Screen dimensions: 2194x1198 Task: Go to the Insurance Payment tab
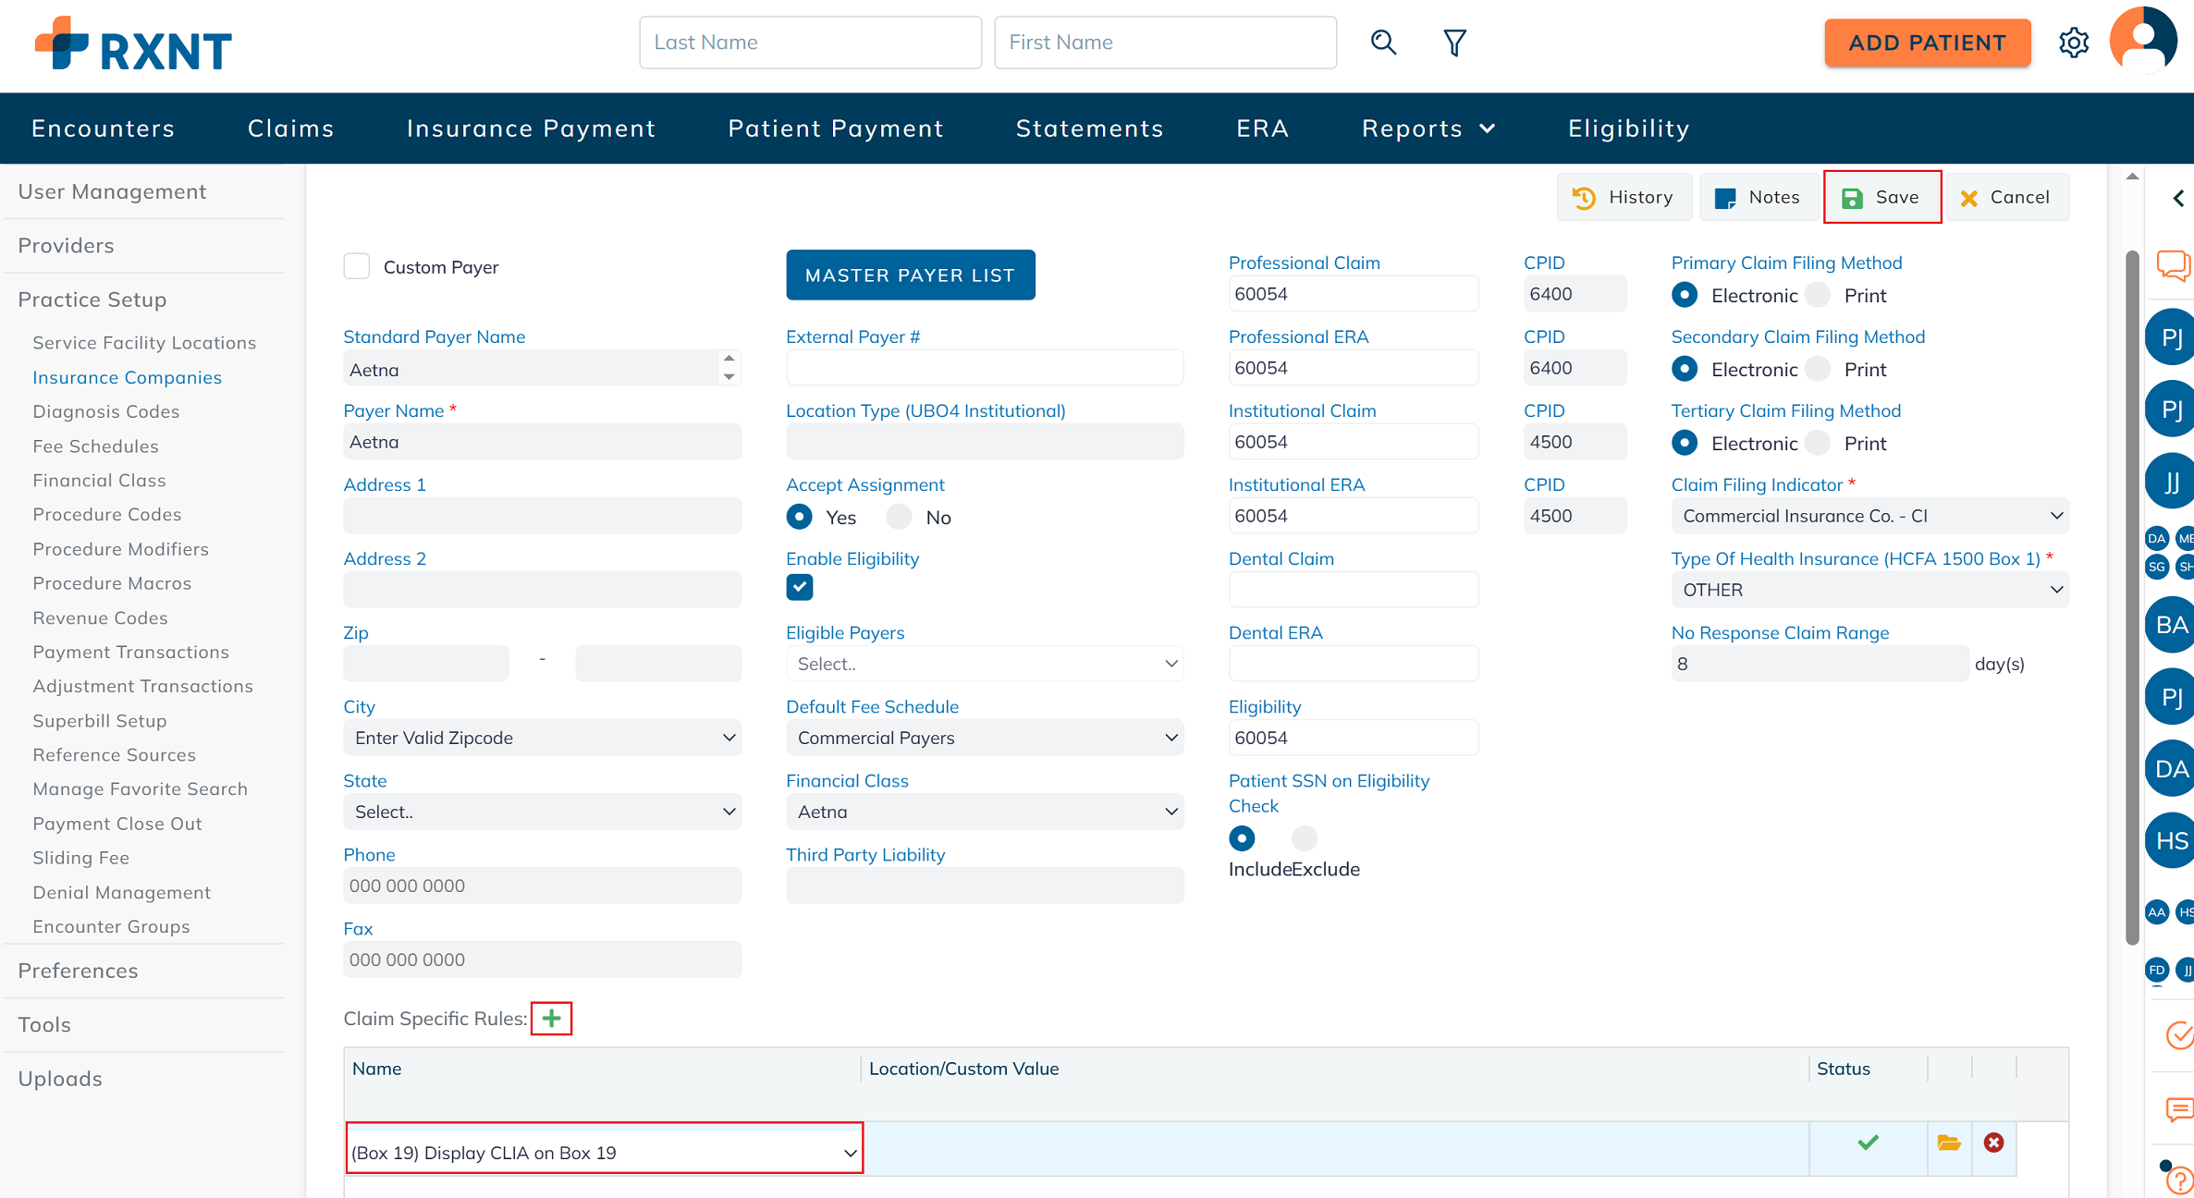click(x=531, y=128)
